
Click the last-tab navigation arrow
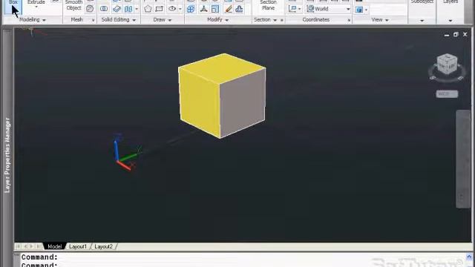39,246
